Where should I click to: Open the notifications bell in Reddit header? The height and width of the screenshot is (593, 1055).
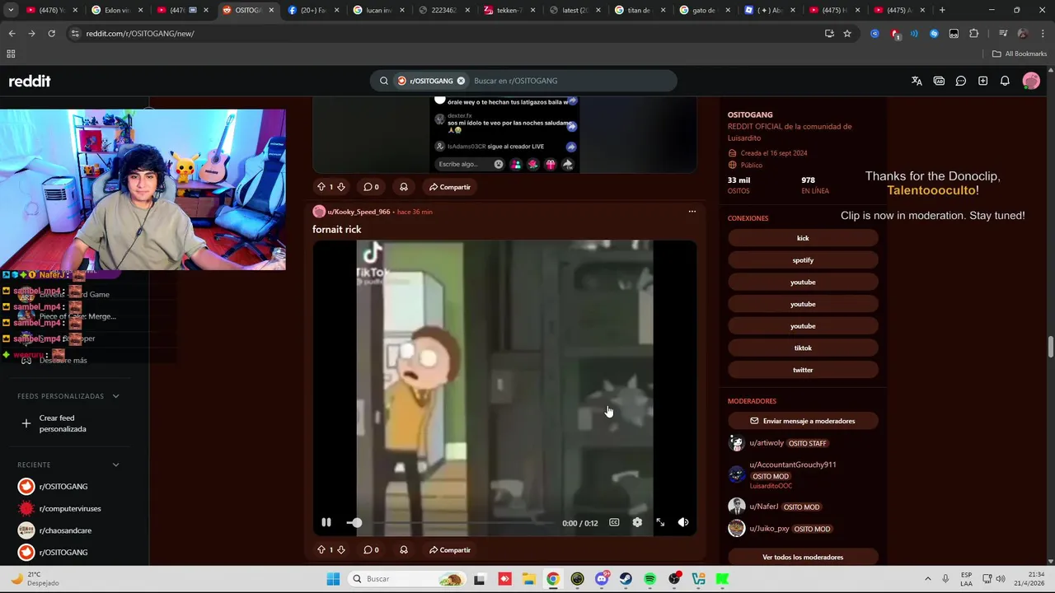pyautogui.click(x=1005, y=81)
